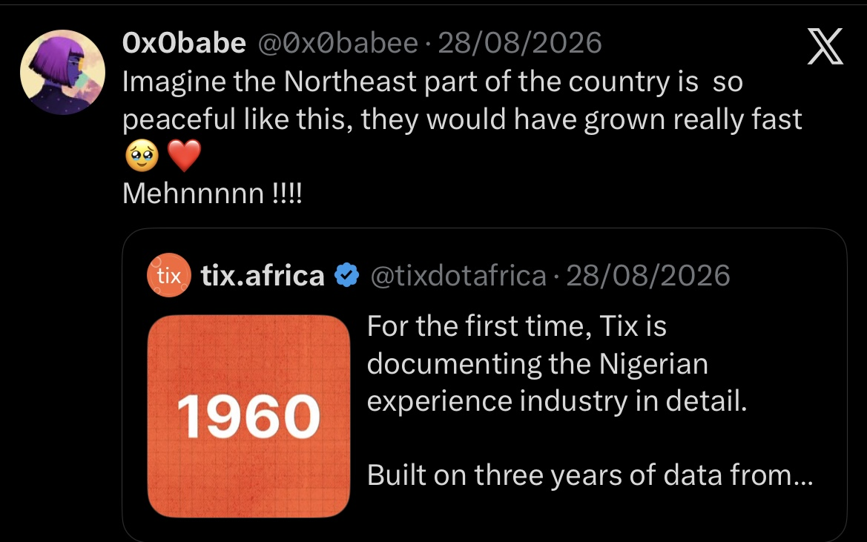Click the purple-haired profile avatar of 0x0babe
This screenshot has width=867, height=542.
point(62,72)
